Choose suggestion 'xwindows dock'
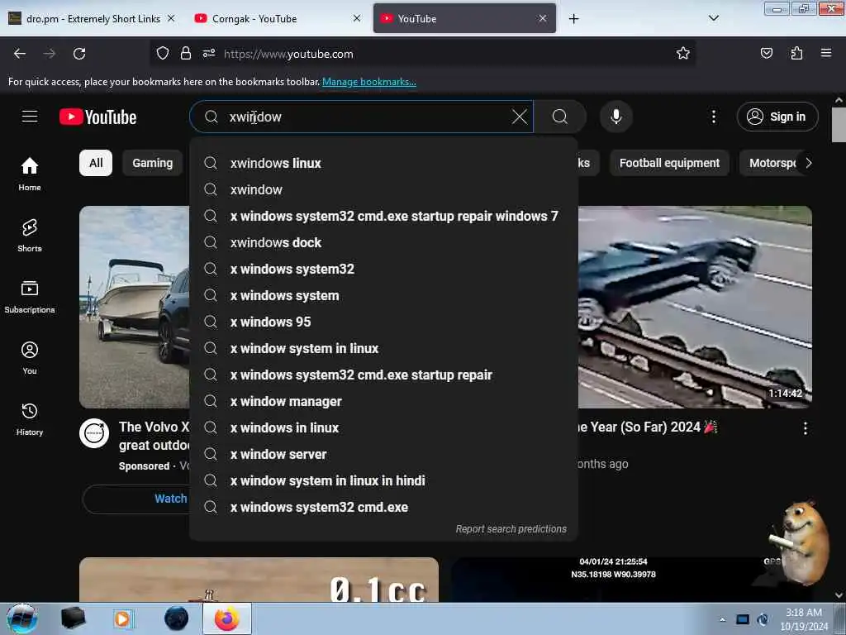 coord(383,242)
